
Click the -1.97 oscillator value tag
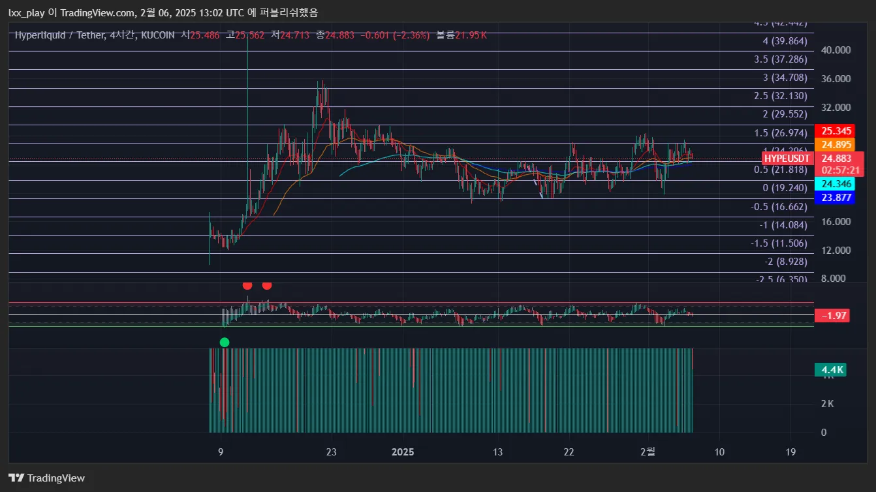coord(833,316)
